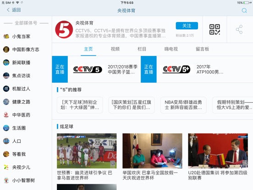Open 天下足球 special recommendation card
Image resolution: width=253 pixels, height=190 pixels.
pyautogui.click(x=80, y=105)
